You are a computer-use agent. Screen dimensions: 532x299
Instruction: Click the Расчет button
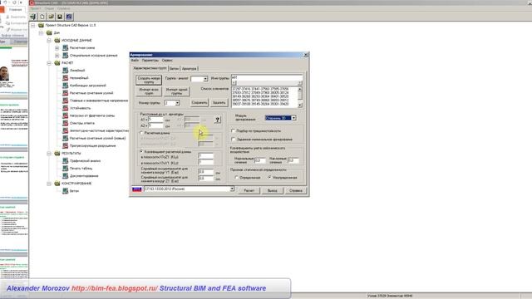[249, 190]
